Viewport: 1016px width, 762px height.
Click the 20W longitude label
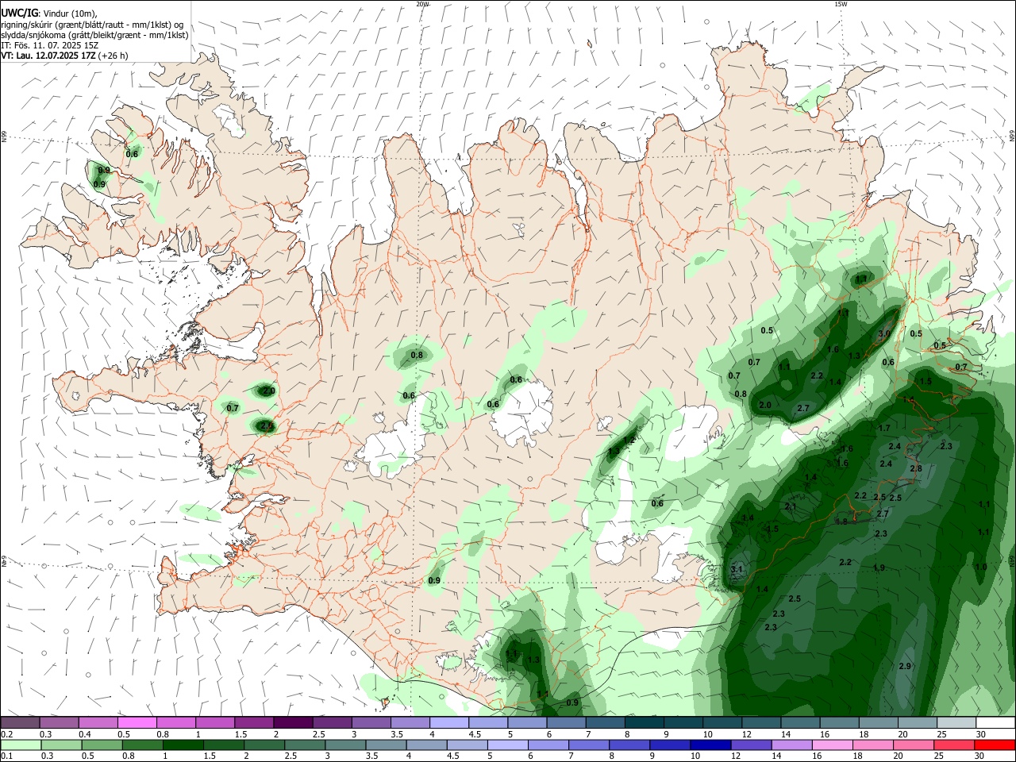[422, 4]
